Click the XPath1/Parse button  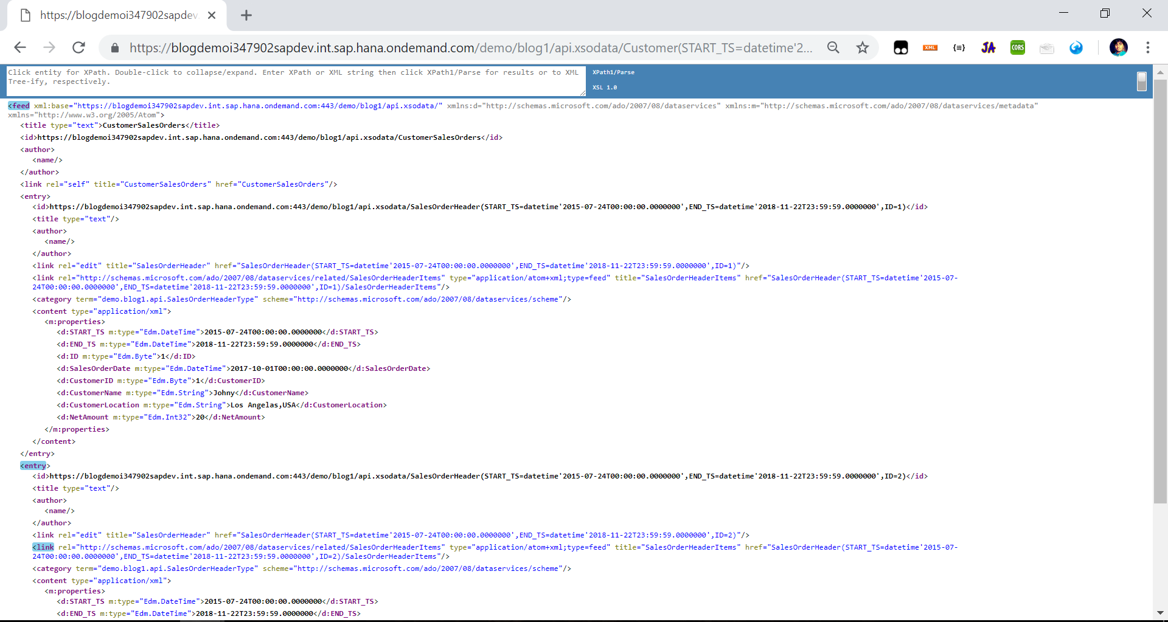click(x=613, y=72)
